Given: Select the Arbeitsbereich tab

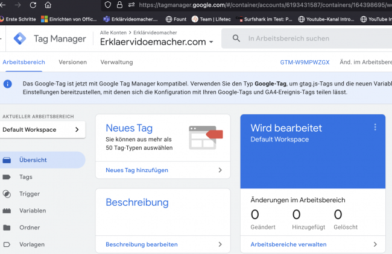Looking at the screenshot, I should click(24, 62).
